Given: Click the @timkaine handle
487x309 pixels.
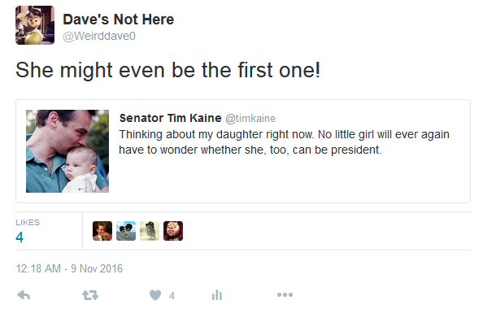Looking at the screenshot, I should 250,119.
